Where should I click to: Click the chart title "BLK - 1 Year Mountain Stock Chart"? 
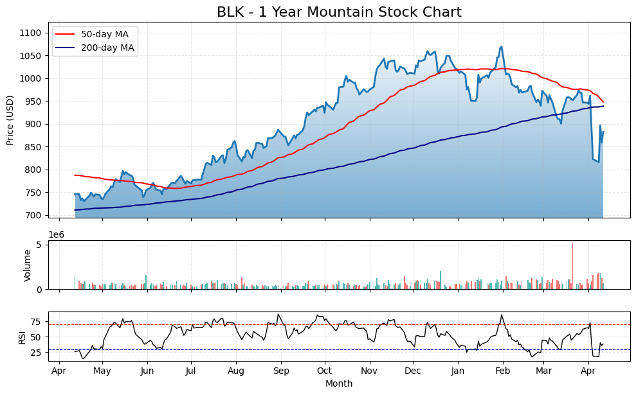click(x=339, y=12)
